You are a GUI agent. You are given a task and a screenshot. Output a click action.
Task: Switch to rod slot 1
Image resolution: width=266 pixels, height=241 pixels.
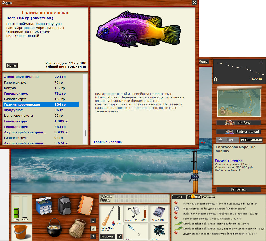coord(93,221)
